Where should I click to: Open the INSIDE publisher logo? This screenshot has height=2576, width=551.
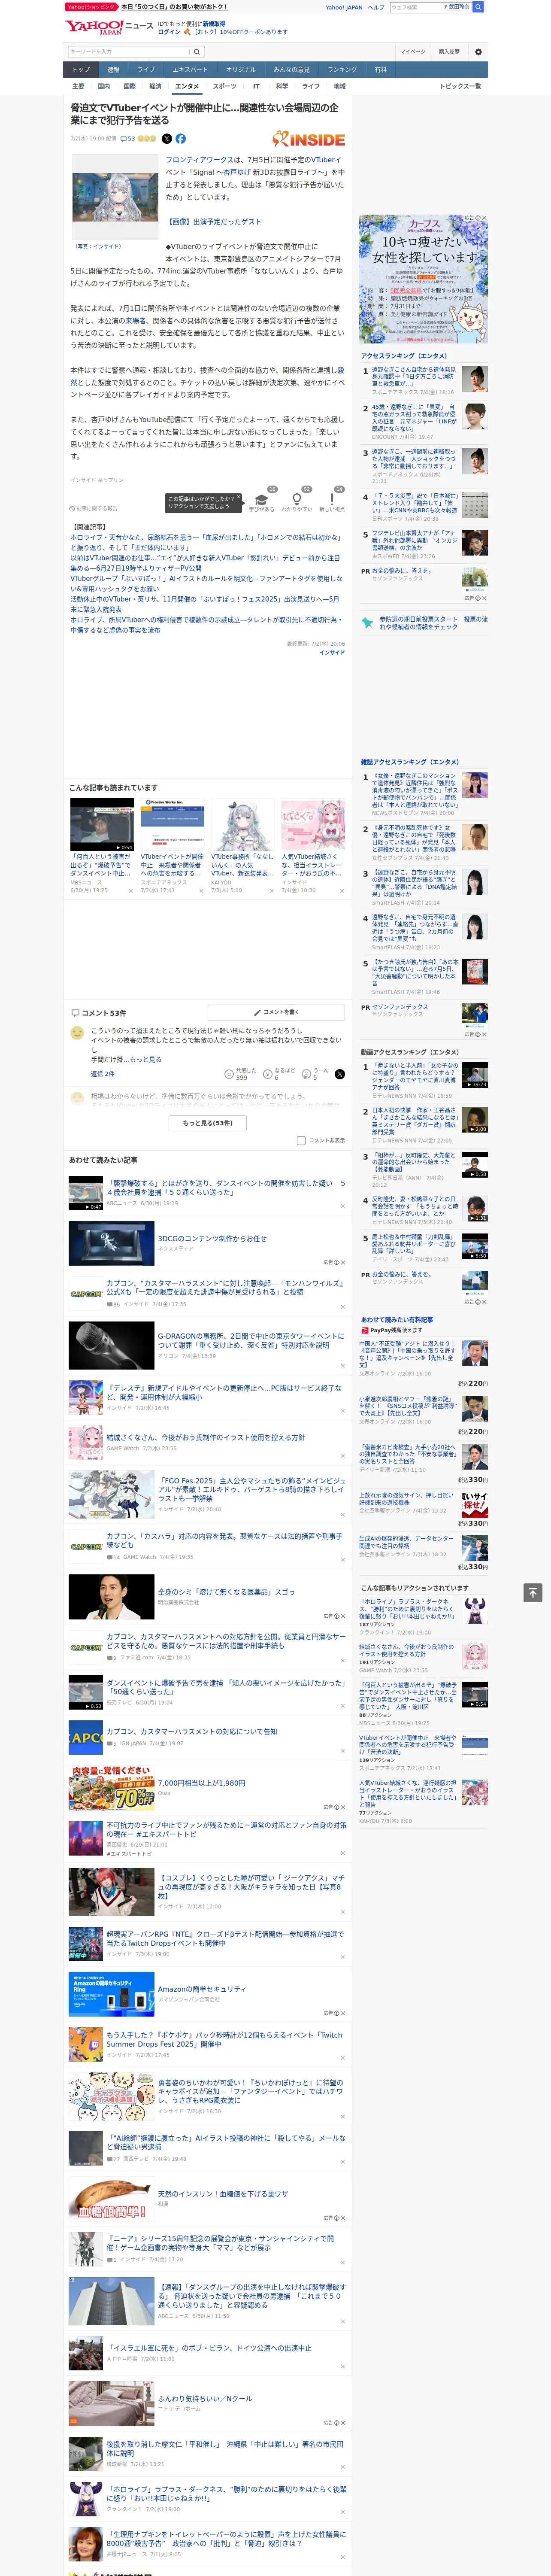tap(309, 139)
